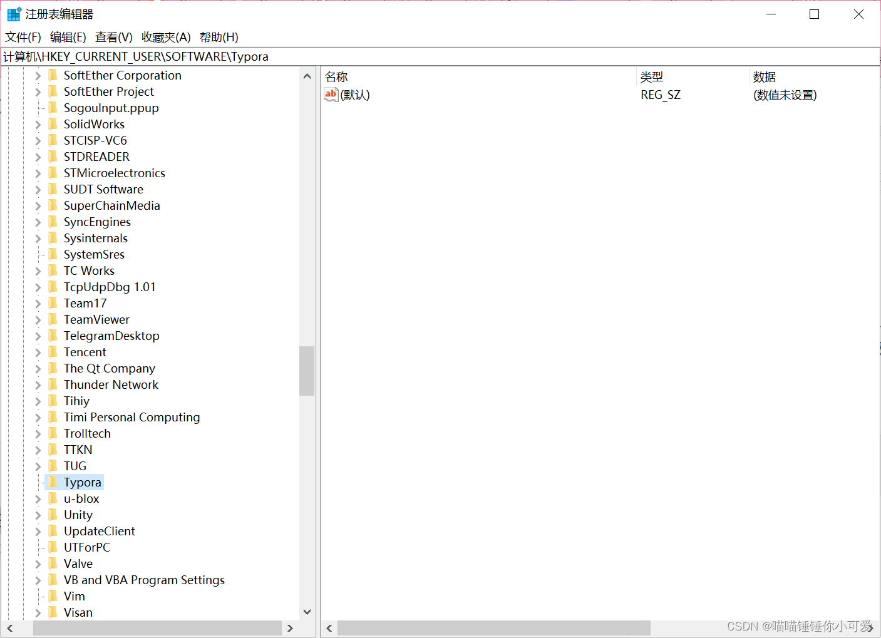Select the Visan folder icon
The height and width of the screenshot is (638, 881).
[53, 612]
